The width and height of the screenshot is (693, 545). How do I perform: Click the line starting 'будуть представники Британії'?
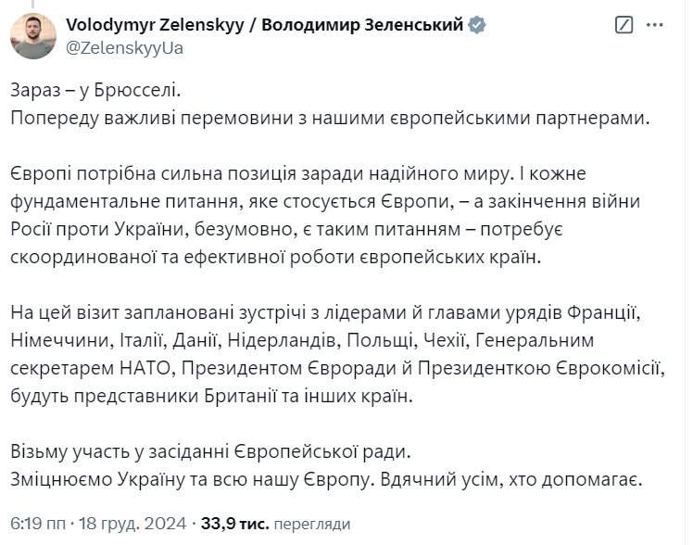[x=211, y=396]
